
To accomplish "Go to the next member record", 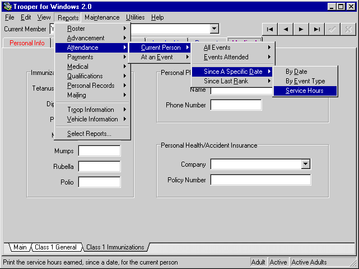I will click(301, 29).
